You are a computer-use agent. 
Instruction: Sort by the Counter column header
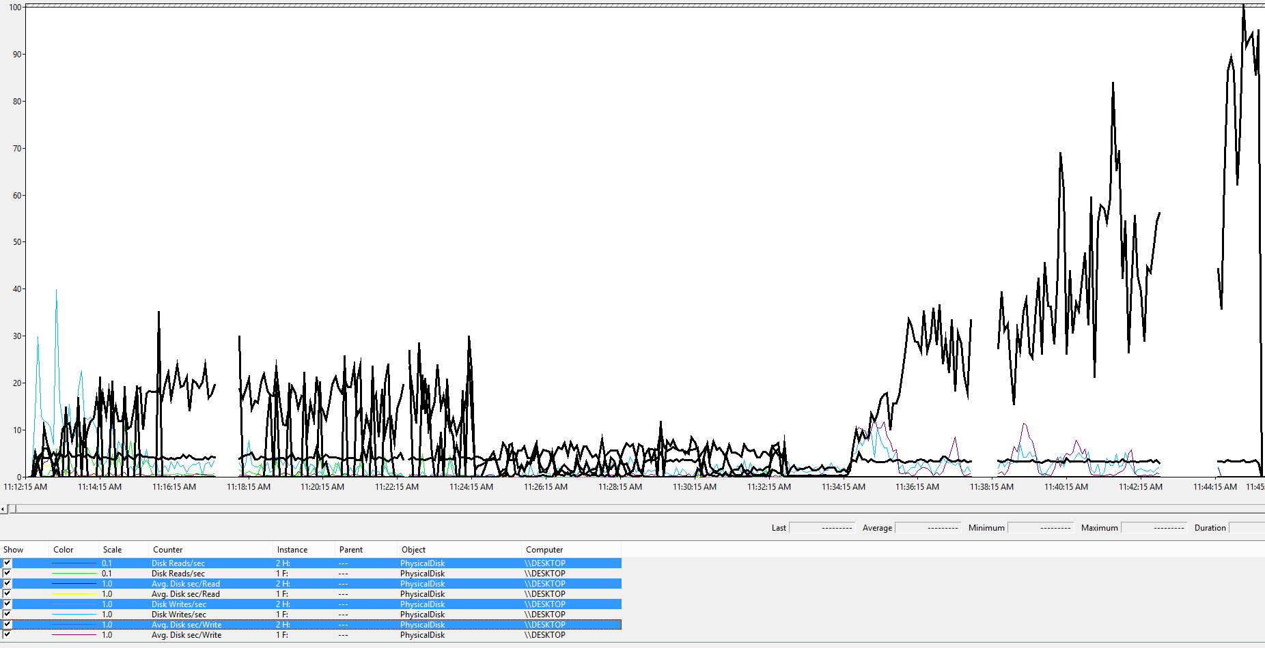167,550
